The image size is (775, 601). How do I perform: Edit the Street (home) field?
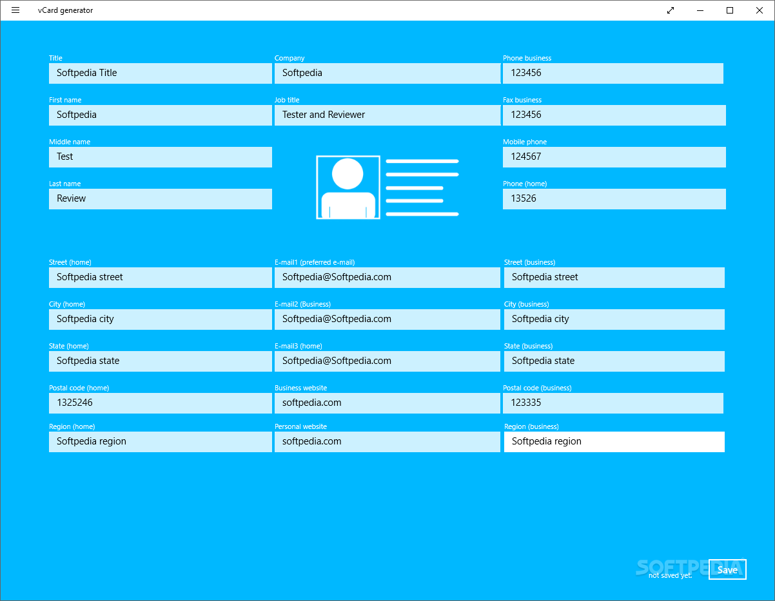tap(161, 278)
